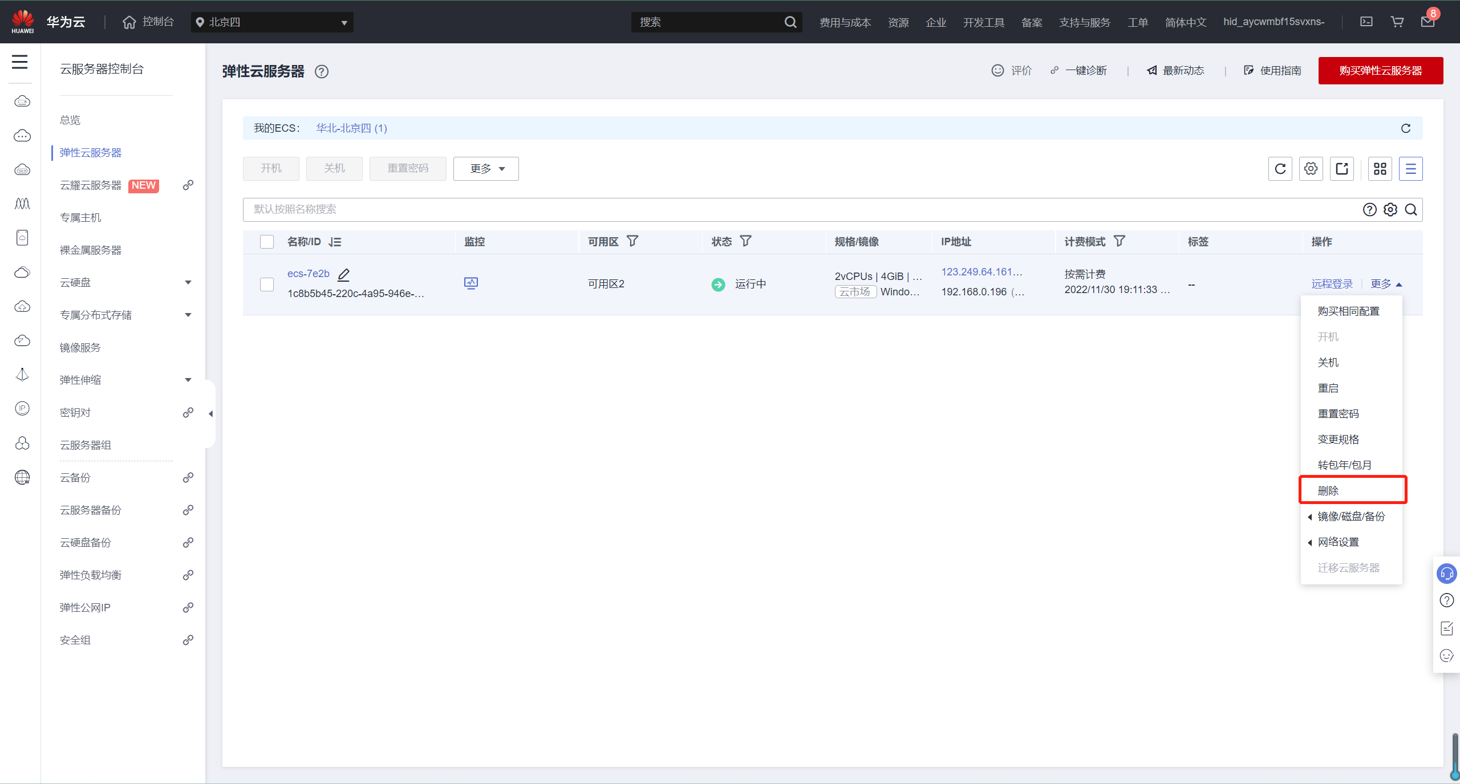Screen dimensions: 1460x784
Task: Click the toolbar refresh list button
Action: (x=1280, y=169)
